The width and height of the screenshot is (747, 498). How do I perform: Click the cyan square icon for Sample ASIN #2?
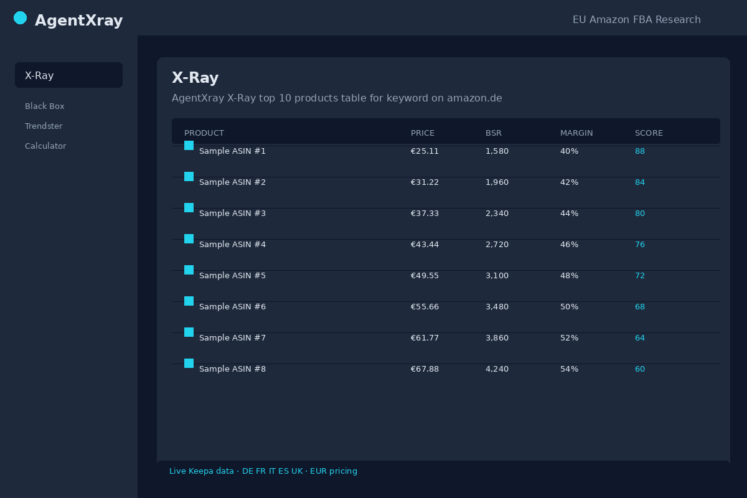pyautogui.click(x=189, y=177)
